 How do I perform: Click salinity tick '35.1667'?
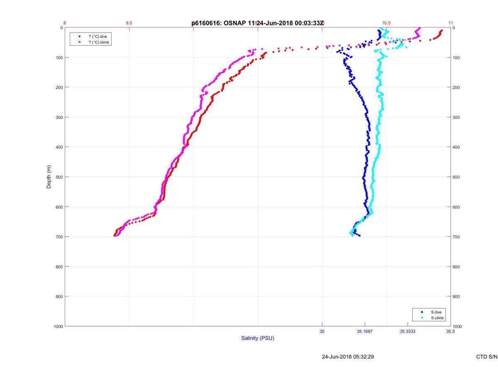(365, 331)
